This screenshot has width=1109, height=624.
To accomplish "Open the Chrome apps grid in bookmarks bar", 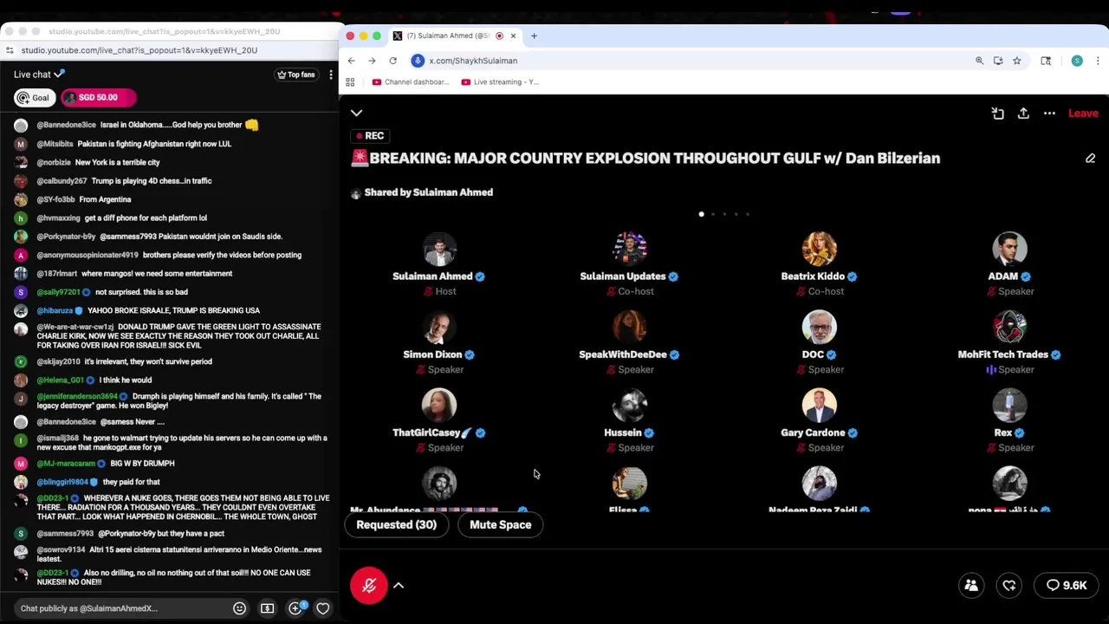I will 350,82.
